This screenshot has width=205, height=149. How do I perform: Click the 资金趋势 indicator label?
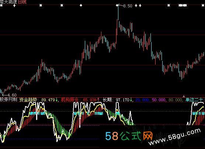(x=28, y=100)
